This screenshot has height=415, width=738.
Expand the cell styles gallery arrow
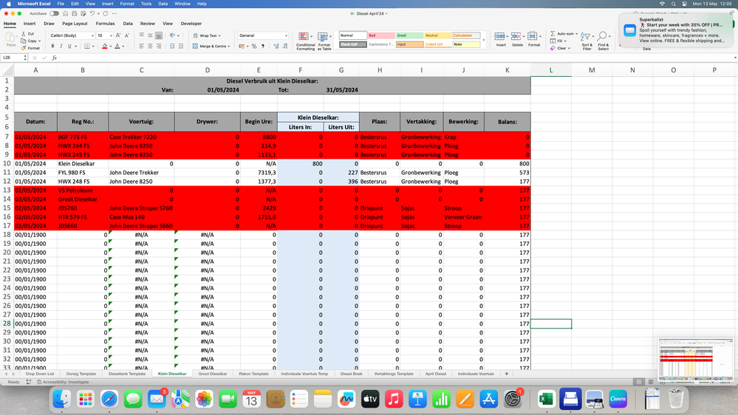(484, 40)
